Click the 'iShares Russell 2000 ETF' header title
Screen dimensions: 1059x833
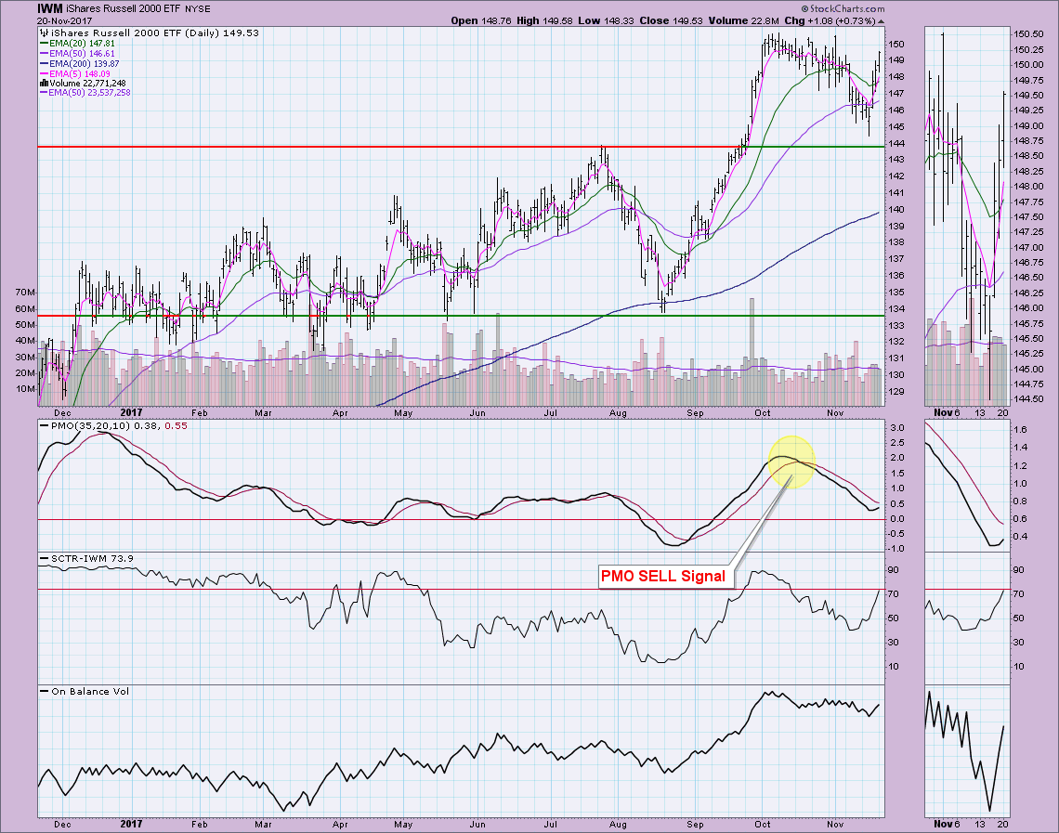[x=124, y=8]
